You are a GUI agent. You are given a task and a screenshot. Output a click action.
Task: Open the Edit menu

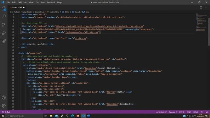point(14,2)
